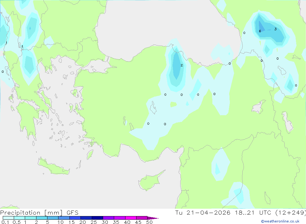Click the '2' value over northern Turkey

click(x=182, y=65)
